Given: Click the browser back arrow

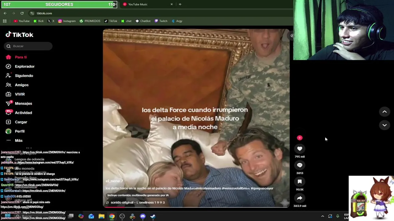Looking at the screenshot, I should [x=5, y=13].
